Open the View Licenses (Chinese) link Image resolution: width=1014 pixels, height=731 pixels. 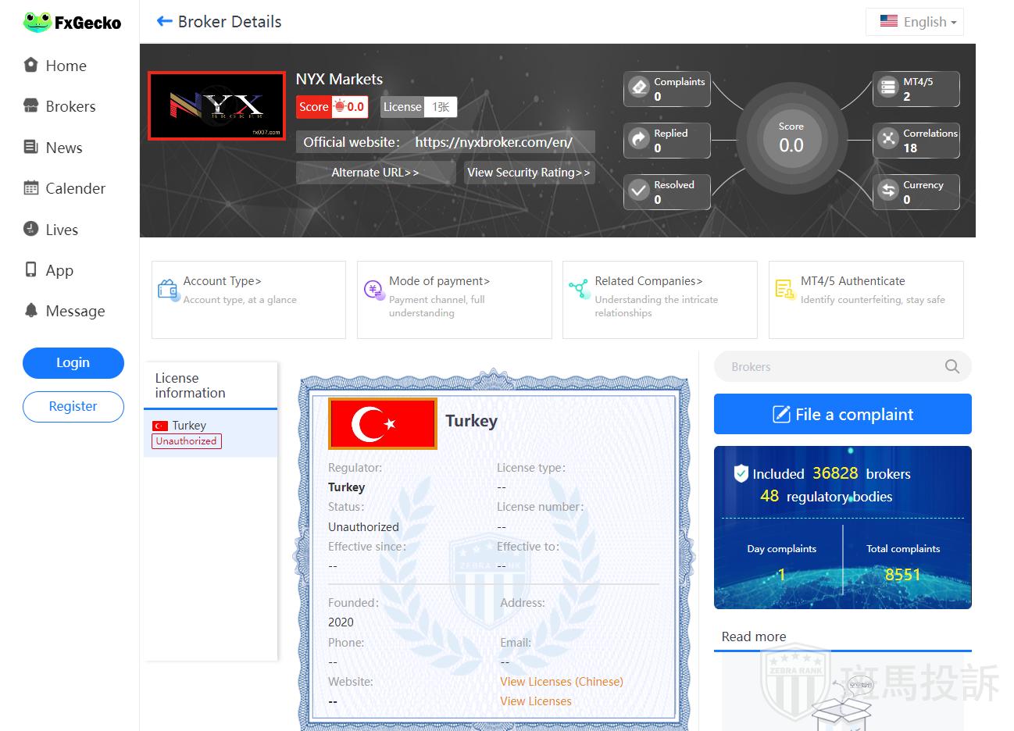click(x=561, y=682)
